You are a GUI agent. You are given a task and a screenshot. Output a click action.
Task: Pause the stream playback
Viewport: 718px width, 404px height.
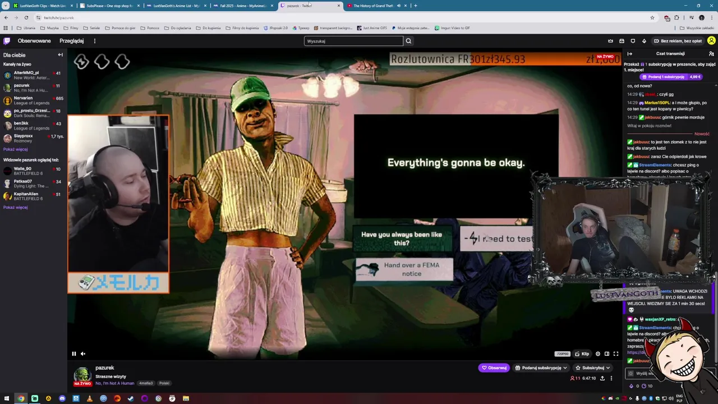[x=73, y=354]
